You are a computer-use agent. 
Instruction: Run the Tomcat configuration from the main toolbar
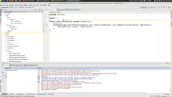(150, 7)
